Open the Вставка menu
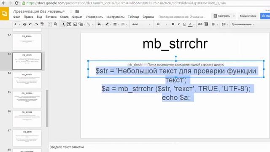Viewport: 270px width, 152px height. coord(51,17)
